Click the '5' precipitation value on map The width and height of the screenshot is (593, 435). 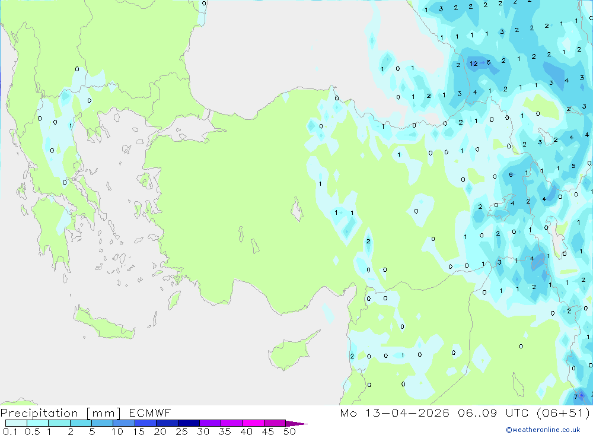573,166
